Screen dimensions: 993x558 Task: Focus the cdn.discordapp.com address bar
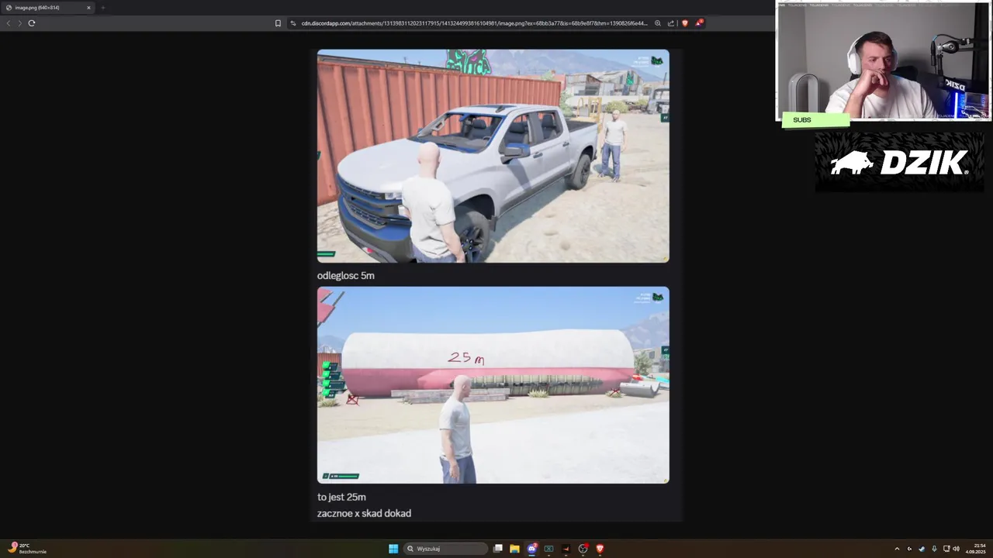pos(473,23)
